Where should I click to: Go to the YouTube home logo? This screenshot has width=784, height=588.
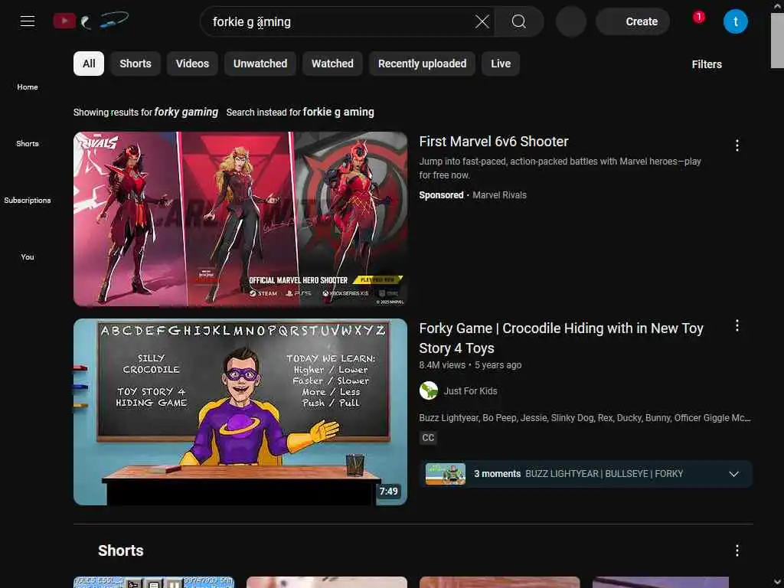90,21
